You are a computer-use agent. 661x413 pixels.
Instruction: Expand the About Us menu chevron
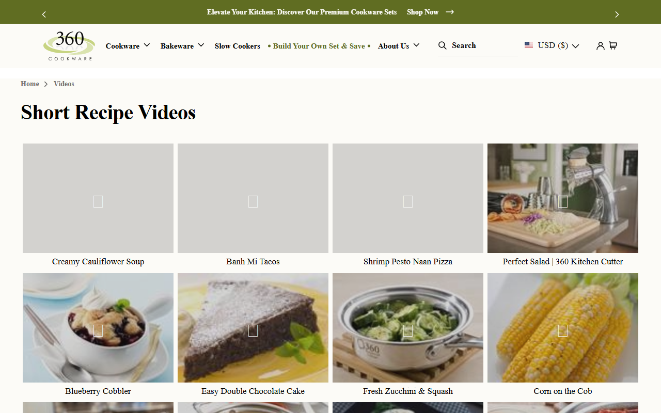click(x=416, y=45)
